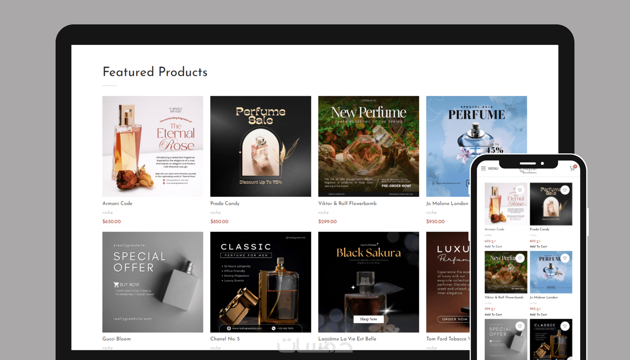Add Viktor & Rolf Flowerbomb to cart on phone
630x360 pixels.
click(493, 314)
